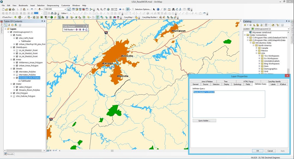The height and width of the screenshot is (159, 294).
Task: Select the Measure ruler tool
Action: coord(169,9)
